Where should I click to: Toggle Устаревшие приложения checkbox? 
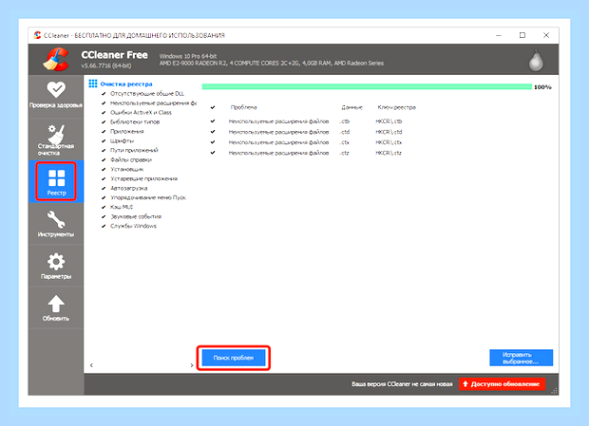click(x=104, y=178)
